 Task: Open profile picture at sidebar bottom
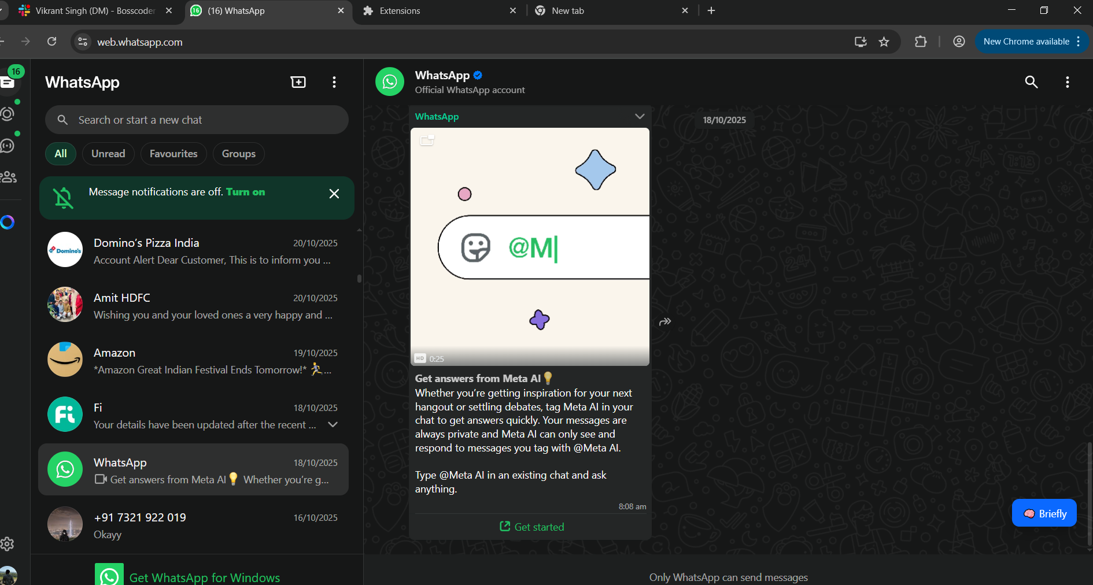(x=8, y=576)
